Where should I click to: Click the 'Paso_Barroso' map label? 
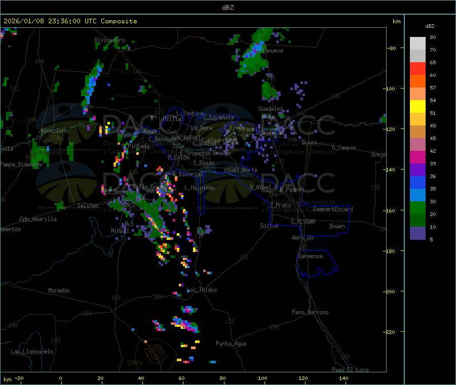[x=310, y=312]
